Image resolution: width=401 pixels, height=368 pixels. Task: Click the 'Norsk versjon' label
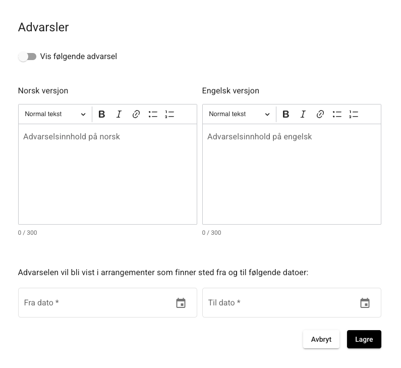pos(43,90)
